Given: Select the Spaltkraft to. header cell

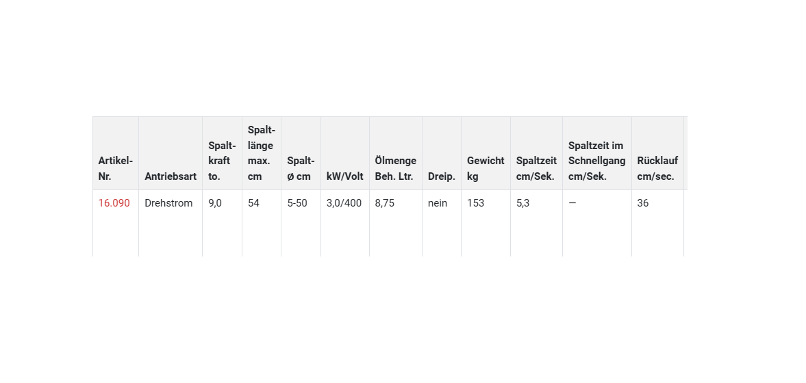Looking at the screenshot, I should tap(222, 161).
